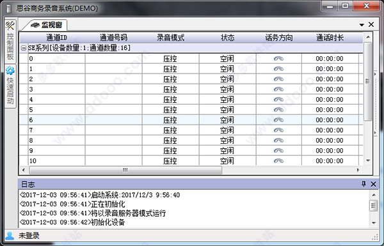Click the horizontal scrollbar left arrow
Viewport: 384px width, 246px height.
pyautogui.click(x=24, y=170)
